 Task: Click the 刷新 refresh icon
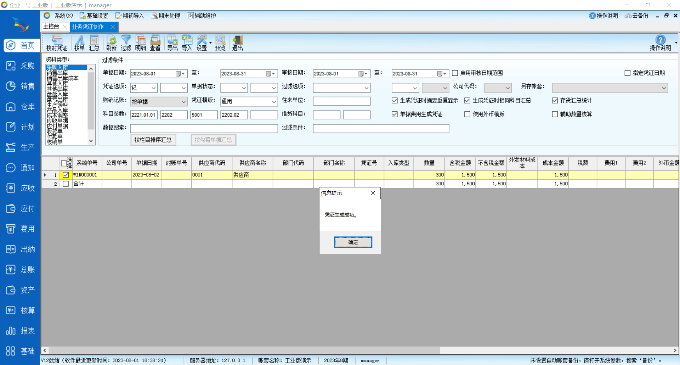click(111, 43)
